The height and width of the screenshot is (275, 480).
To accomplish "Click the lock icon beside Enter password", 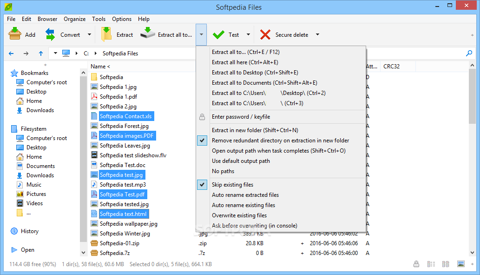I will pyautogui.click(x=202, y=117).
